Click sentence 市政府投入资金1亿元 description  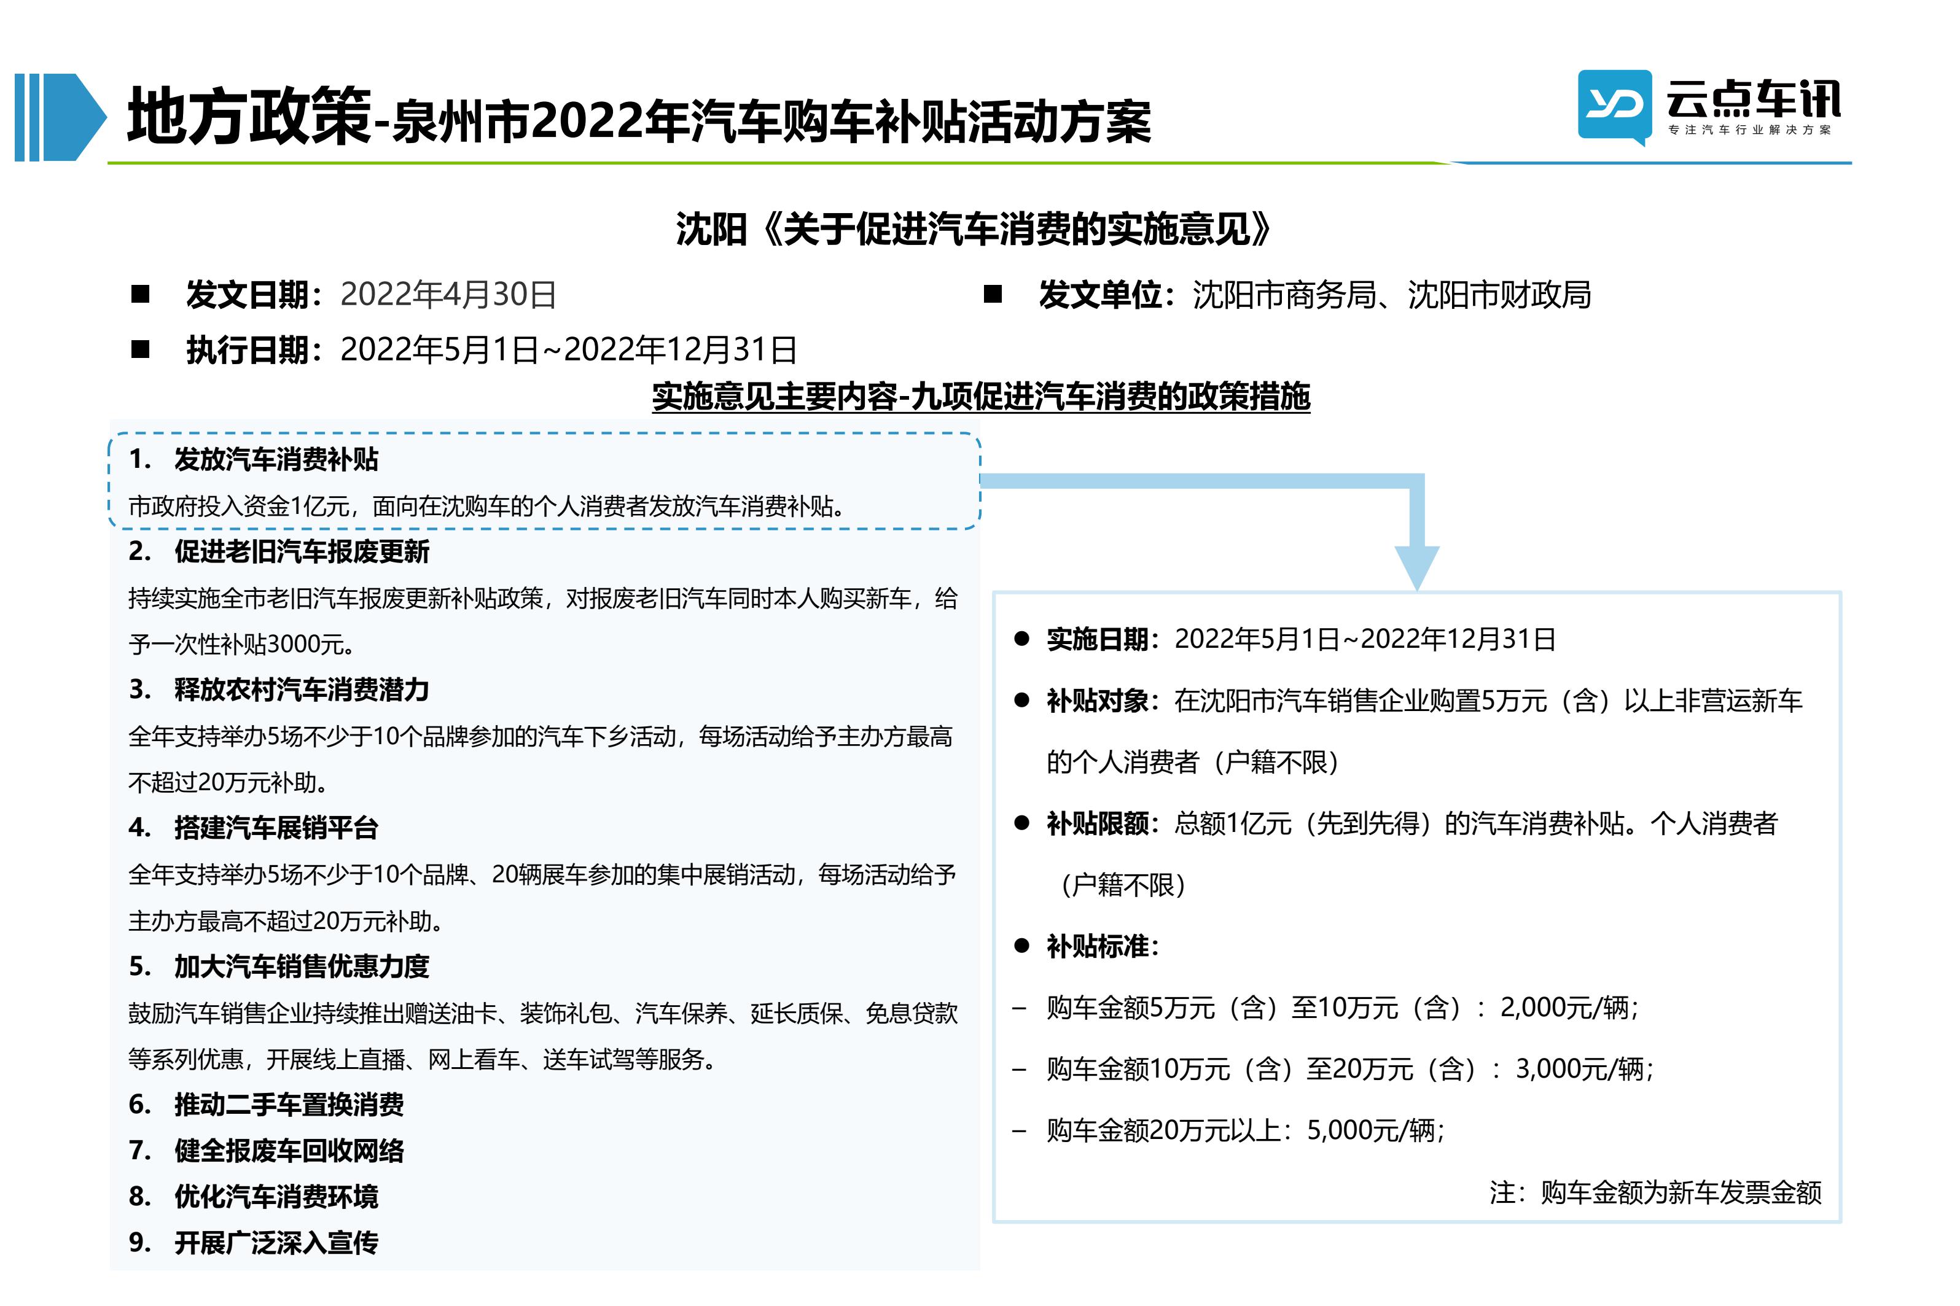(x=488, y=505)
